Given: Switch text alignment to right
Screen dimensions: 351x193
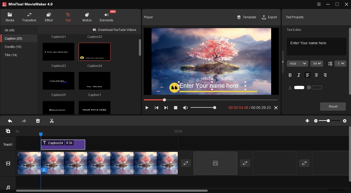Looking at the screenshot, I should [325, 75].
